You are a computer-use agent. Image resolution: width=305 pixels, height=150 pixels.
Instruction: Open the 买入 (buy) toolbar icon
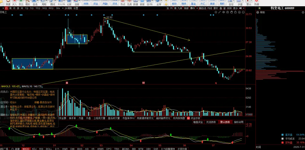[x=15, y=3]
